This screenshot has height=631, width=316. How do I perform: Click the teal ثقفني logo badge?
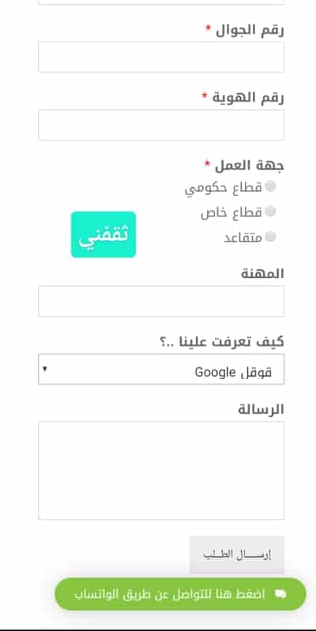point(103,235)
